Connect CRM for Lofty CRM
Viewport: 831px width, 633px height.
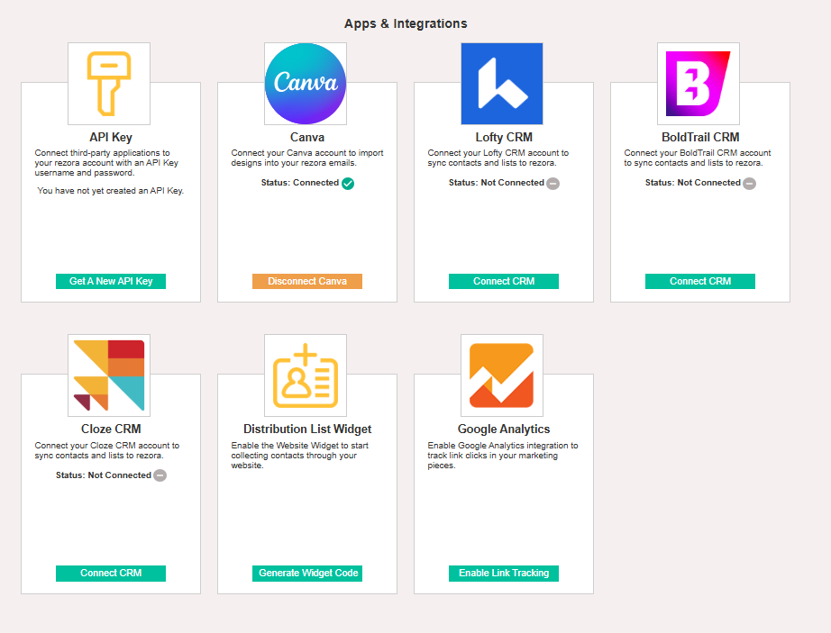coord(504,281)
